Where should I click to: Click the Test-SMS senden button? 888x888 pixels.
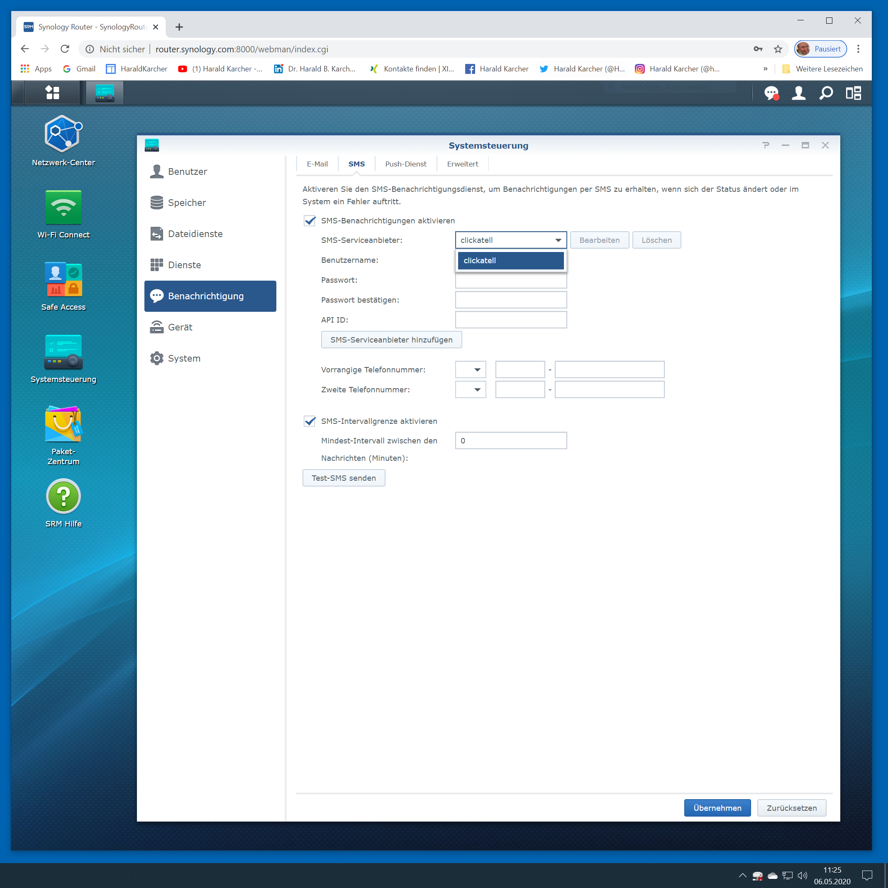point(343,478)
